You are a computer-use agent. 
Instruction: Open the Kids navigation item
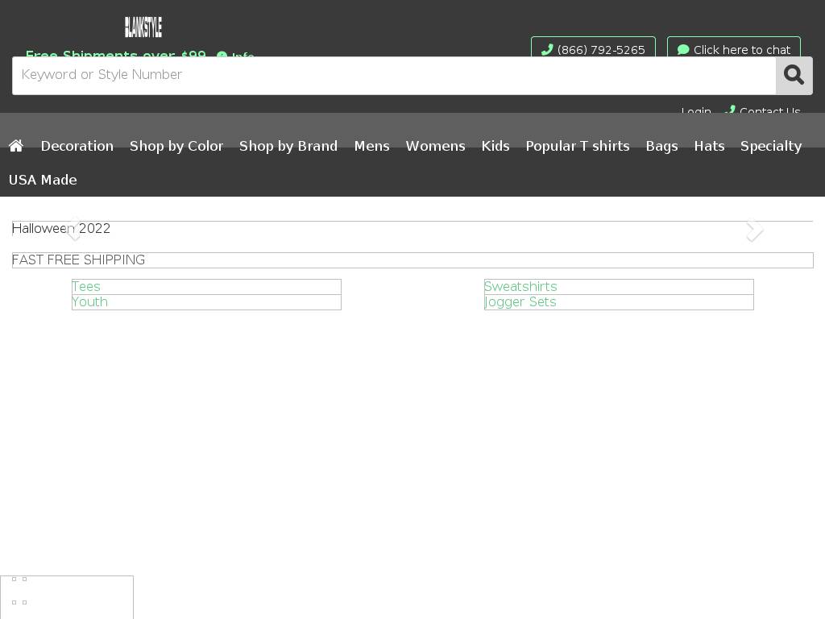click(x=495, y=146)
